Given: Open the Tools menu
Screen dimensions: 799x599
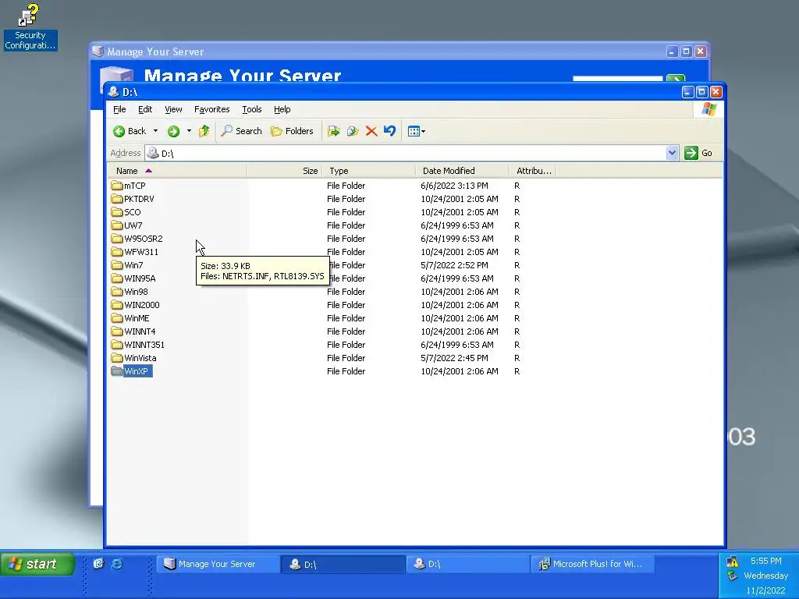Looking at the screenshot, I should tap(252, 109).
